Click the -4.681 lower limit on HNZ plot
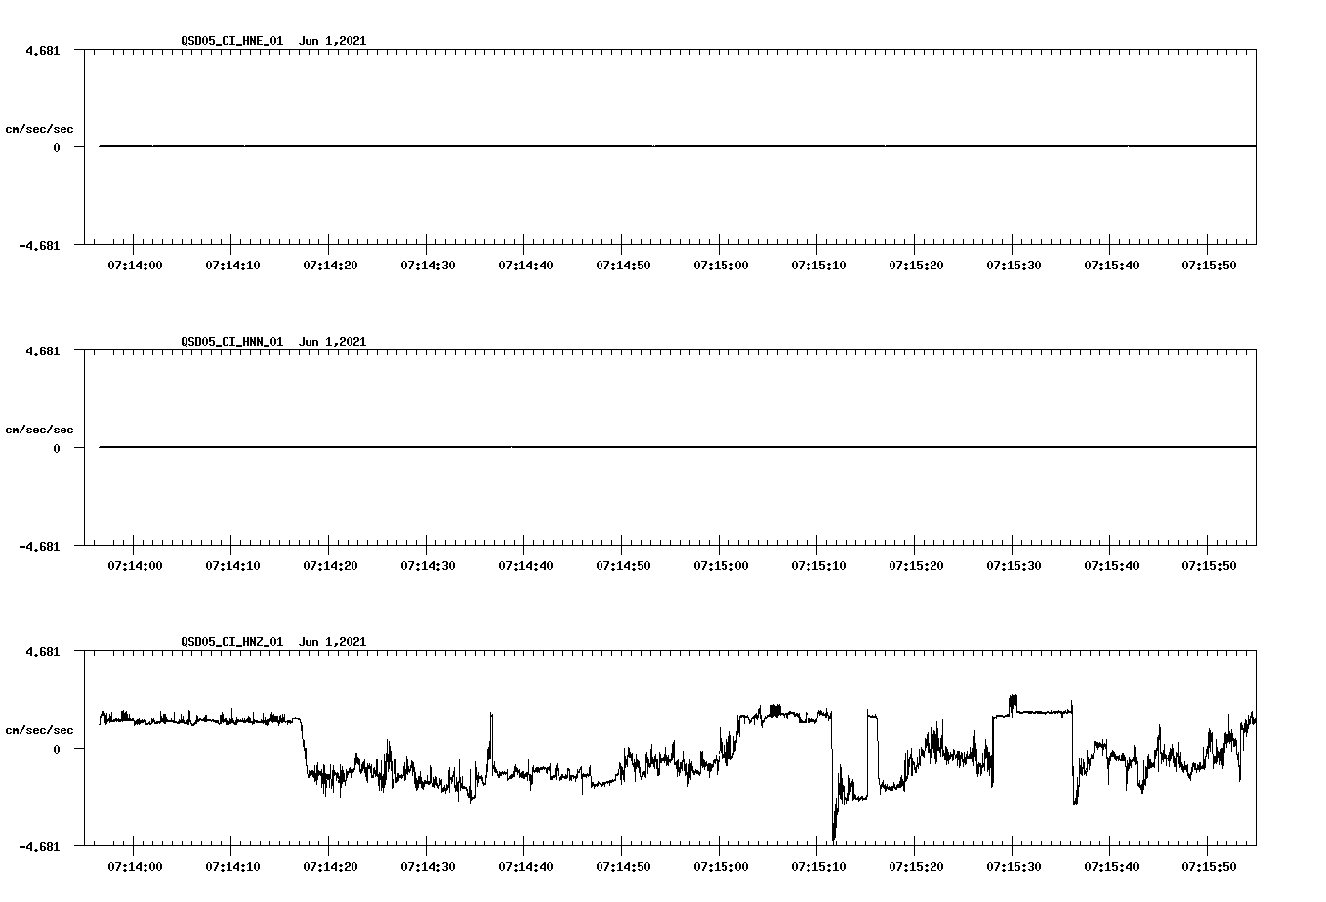 pyautogui.click(x=39, y=846)
